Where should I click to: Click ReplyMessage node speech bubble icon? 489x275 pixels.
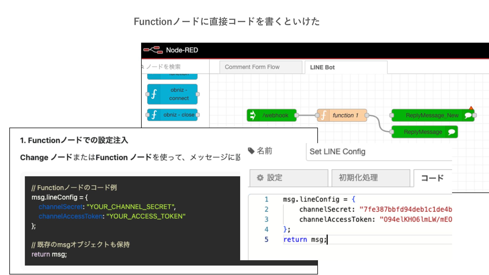451,132
